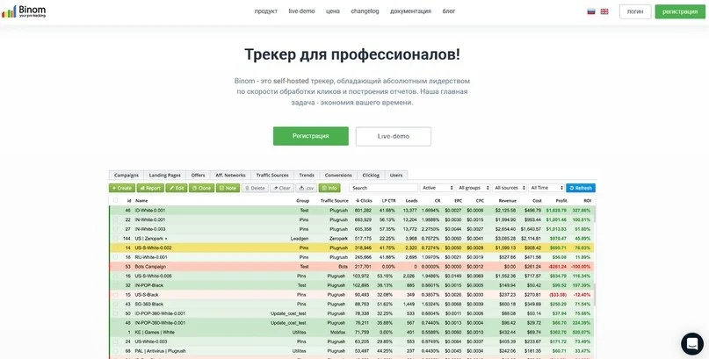The height and width of the screenshot is (359, 709).
Task: Switch to the Clicklog tab
Action: [x=371, y=176]
